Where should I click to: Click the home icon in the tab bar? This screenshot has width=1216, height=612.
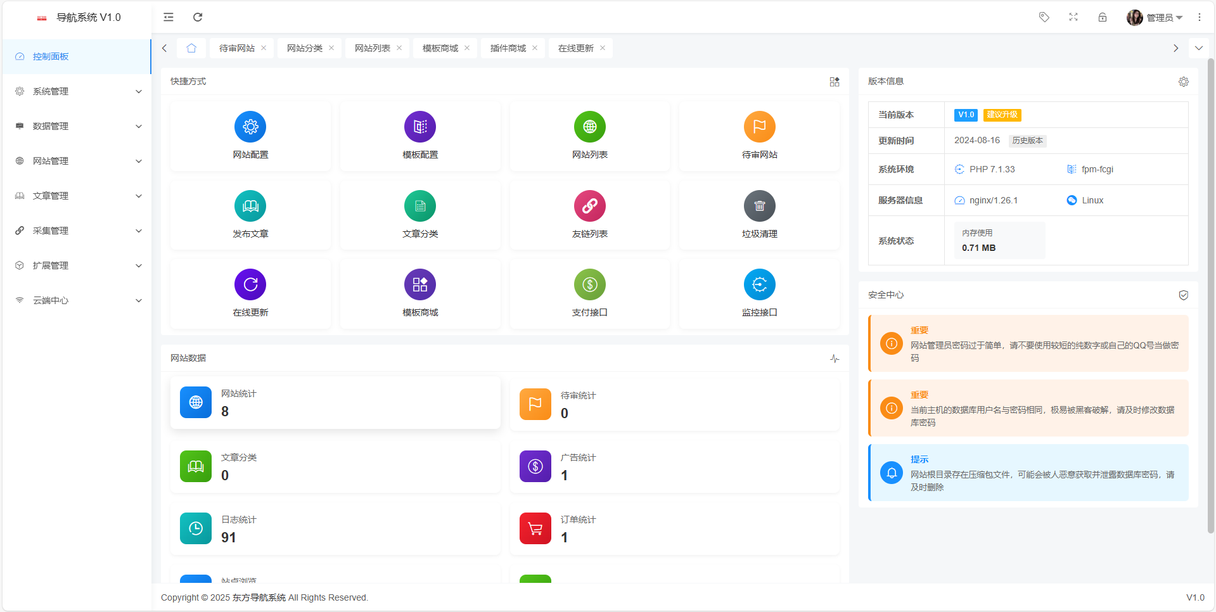tap(191, 48)
